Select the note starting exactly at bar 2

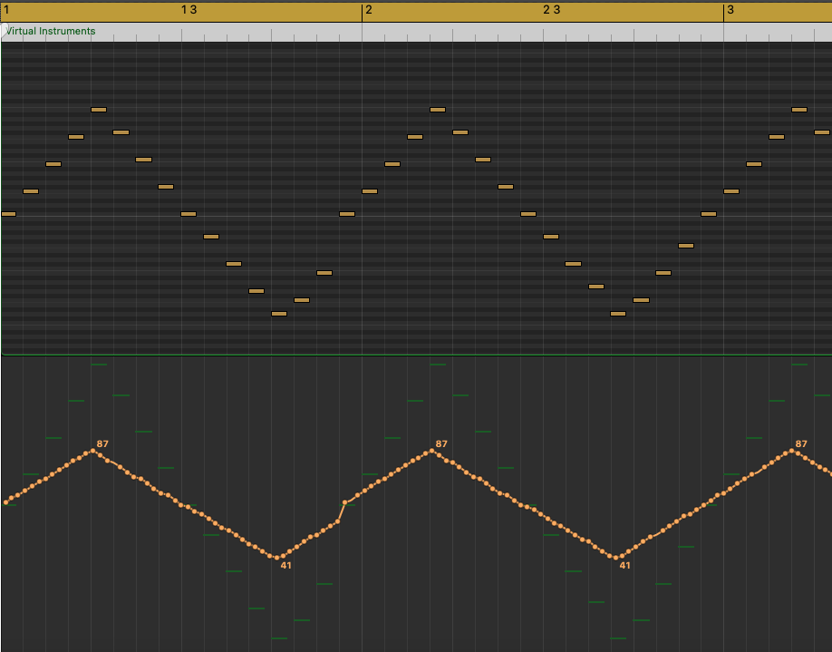(370, 191)
